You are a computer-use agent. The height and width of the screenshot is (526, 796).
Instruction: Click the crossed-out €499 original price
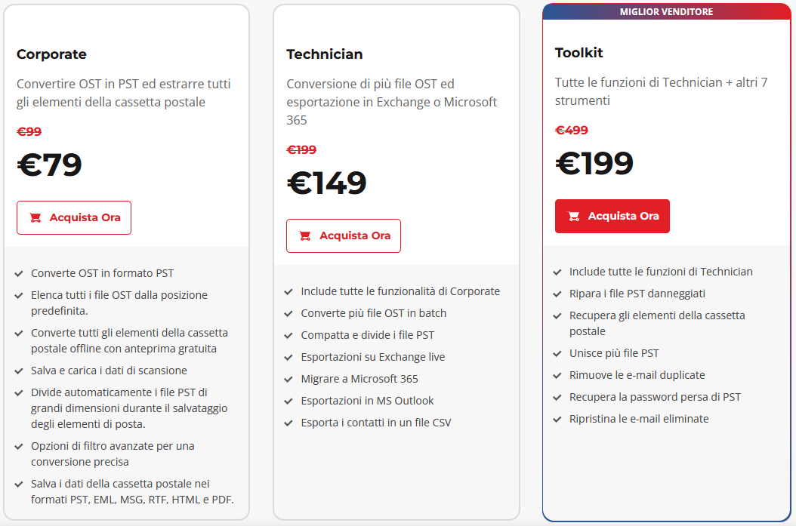[572, 130]
